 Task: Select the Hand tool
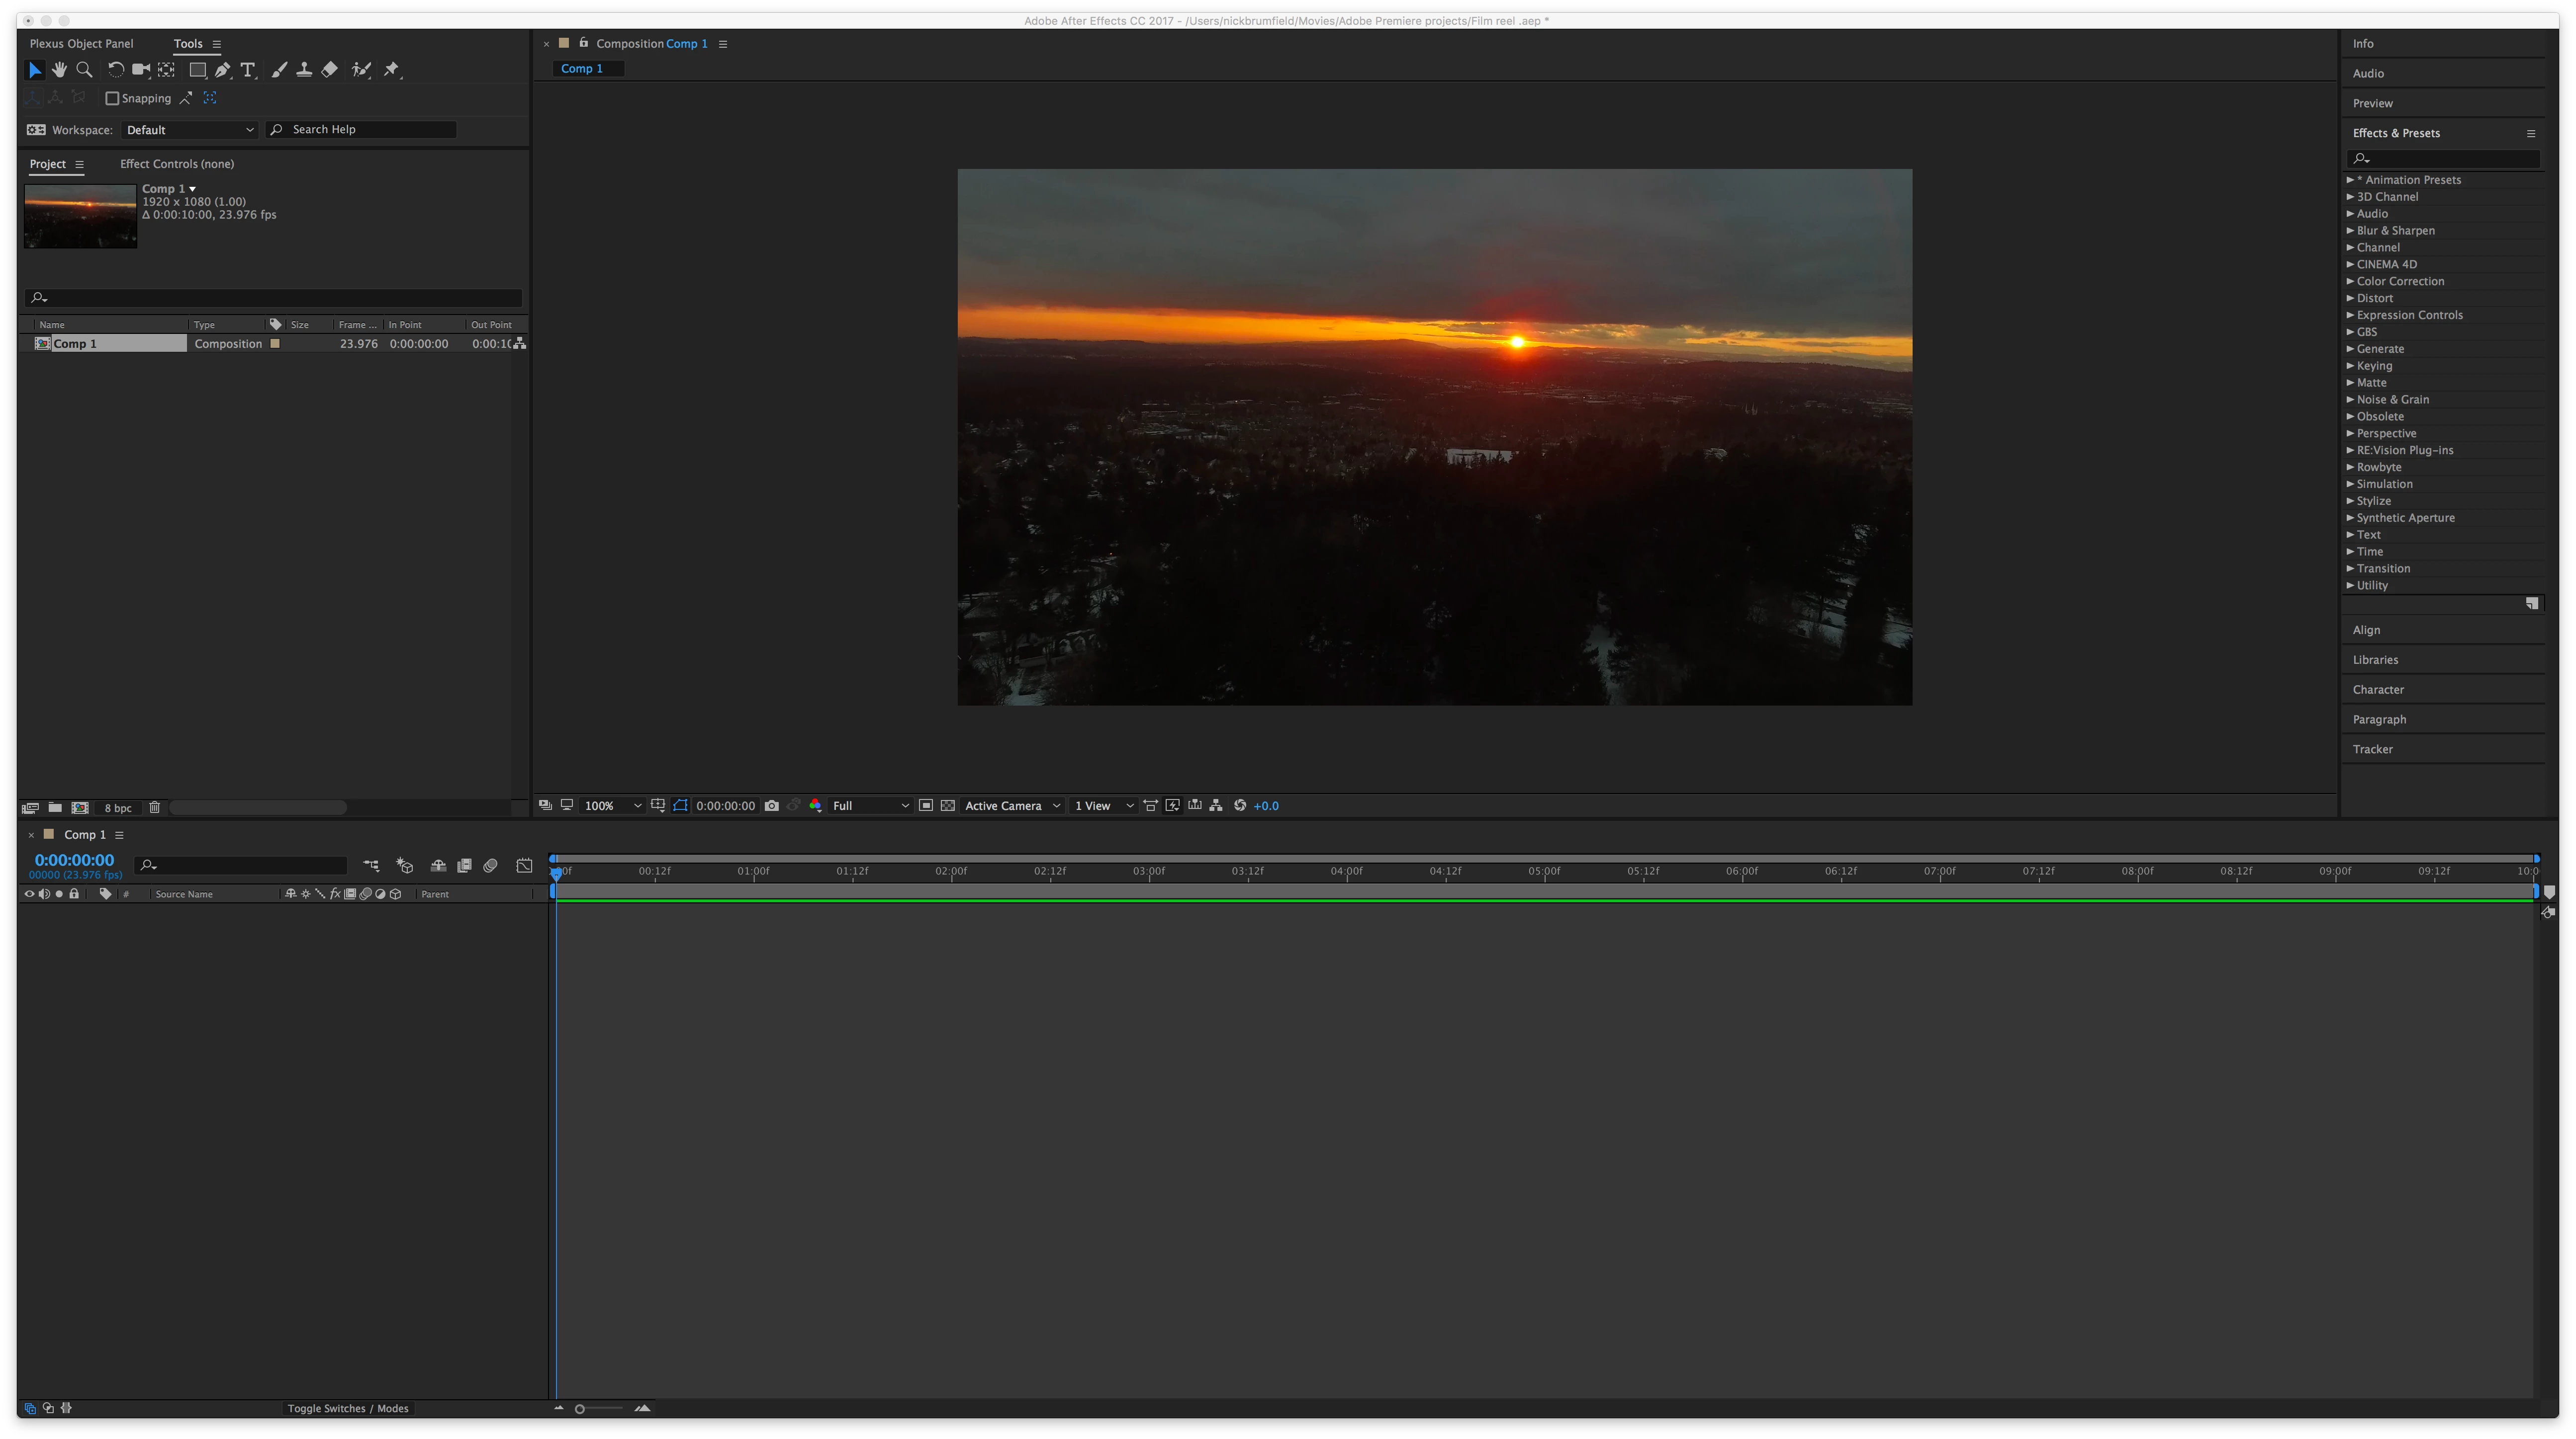(60, 70)
